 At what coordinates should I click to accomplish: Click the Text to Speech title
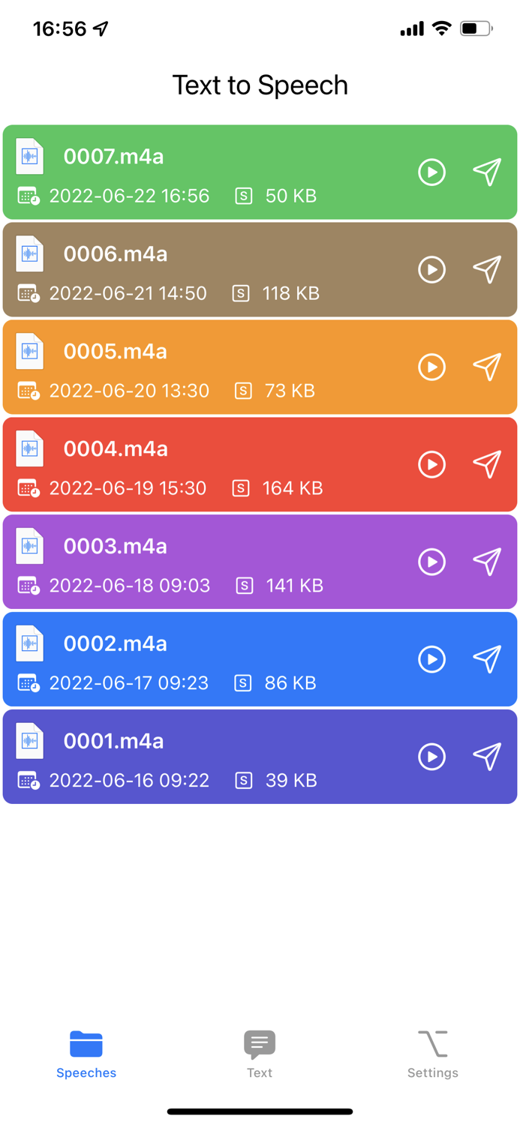260,85
